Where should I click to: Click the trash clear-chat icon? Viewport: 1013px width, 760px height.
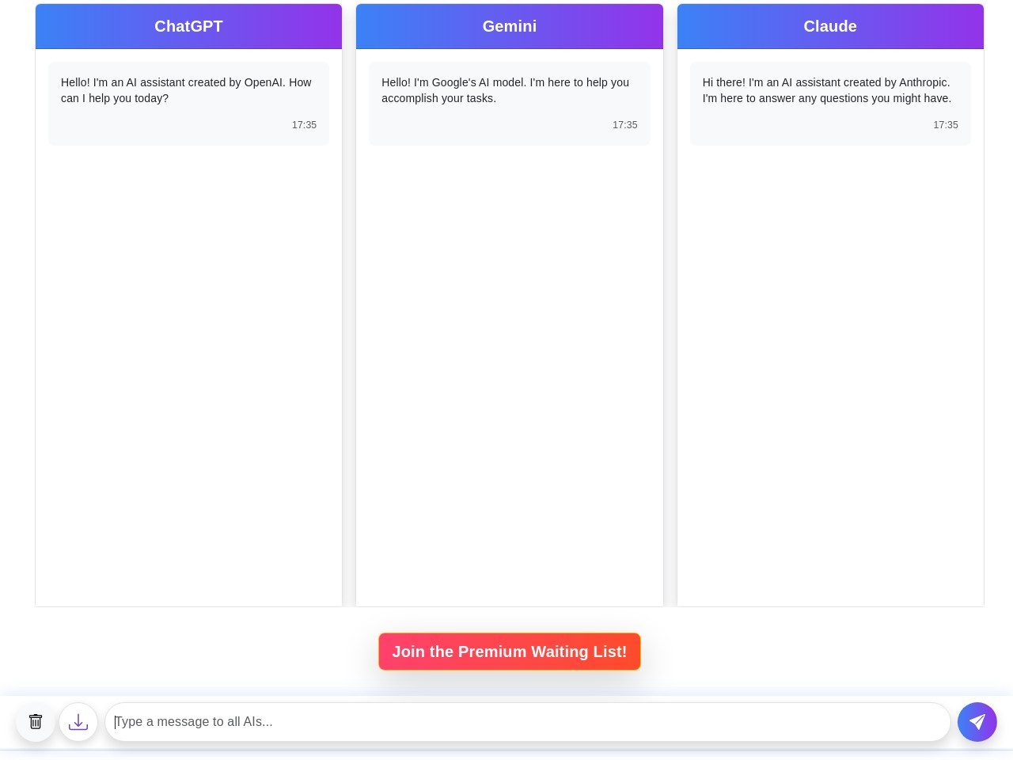36,722
